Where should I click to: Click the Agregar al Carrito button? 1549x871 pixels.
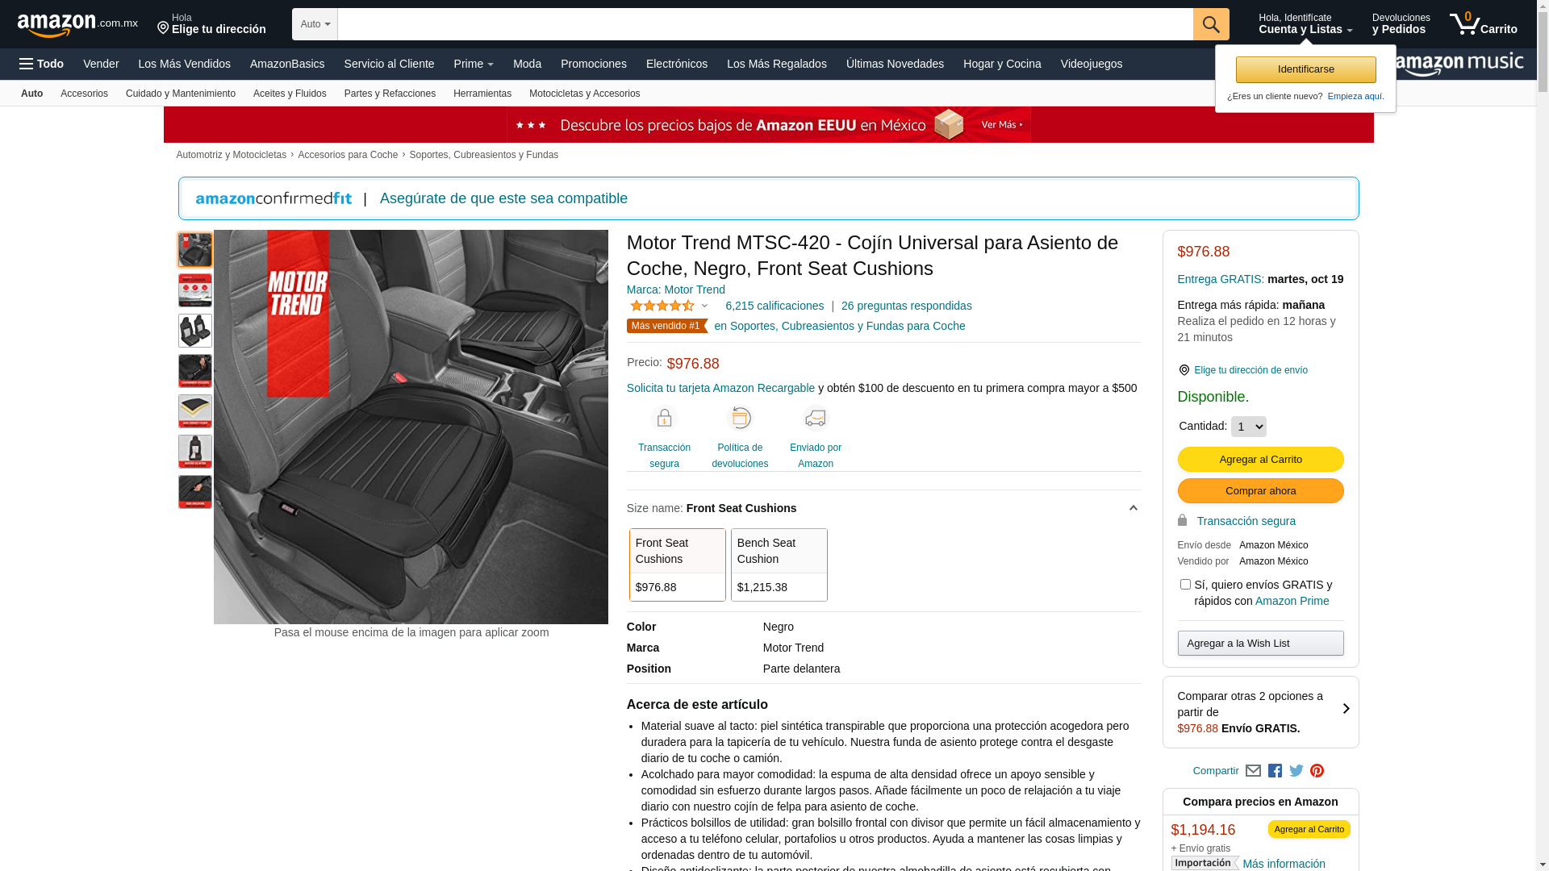tap(1259, 460)
